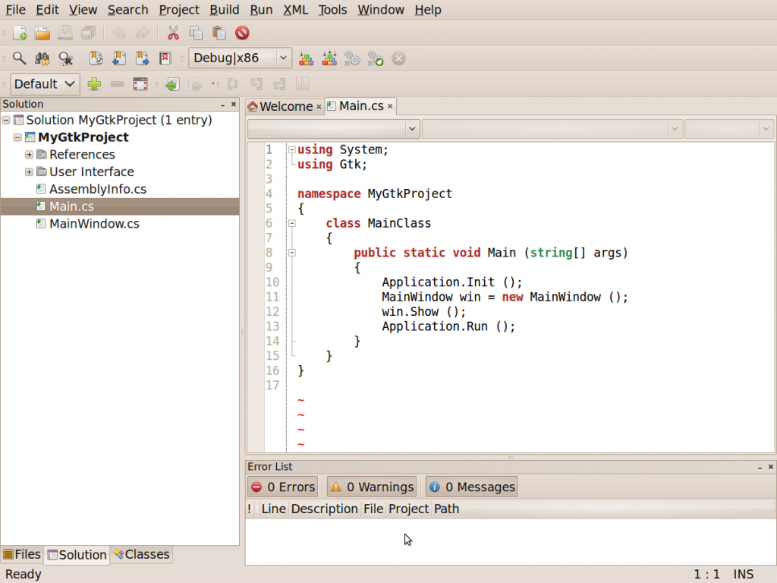Open the Default layout dropdown
The image size is (777, 583).
45,84
